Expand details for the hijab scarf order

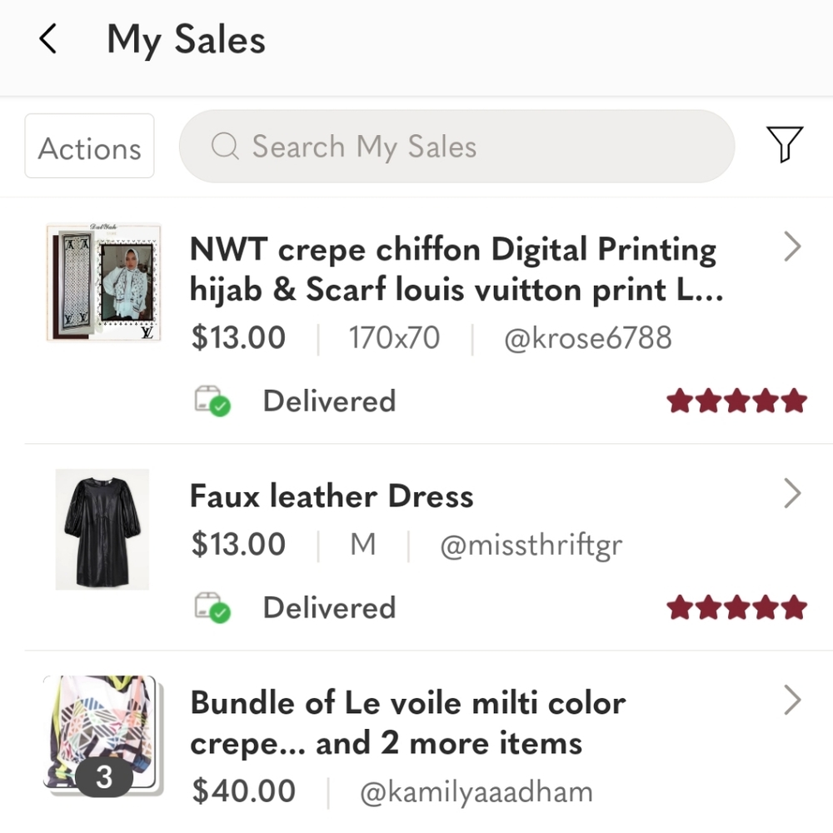(791, 247)
